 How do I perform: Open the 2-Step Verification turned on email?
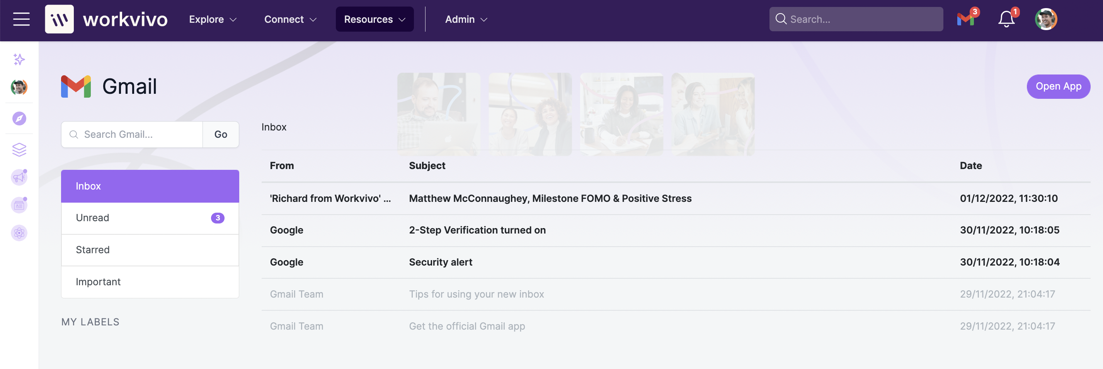[676, 230]
